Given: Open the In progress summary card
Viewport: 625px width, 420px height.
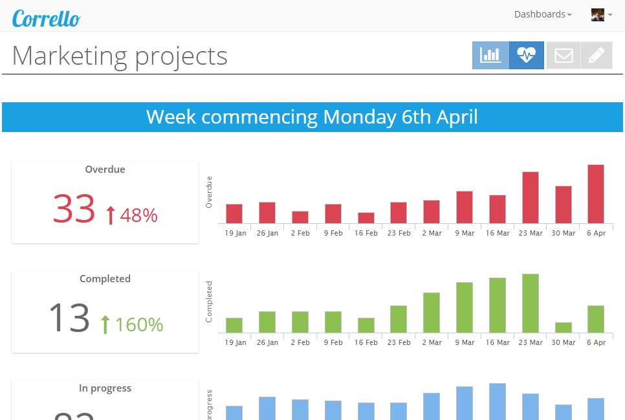Looking at the screenshot, I should [105, 400].
